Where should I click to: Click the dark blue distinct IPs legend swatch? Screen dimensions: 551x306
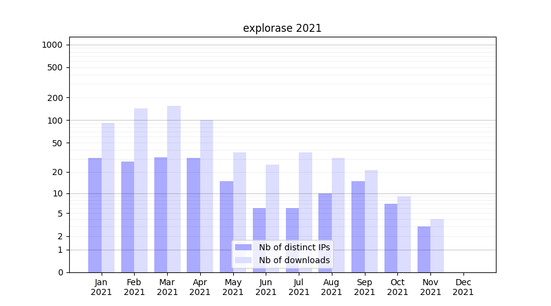pyautogui.click(x=243, y=247)
